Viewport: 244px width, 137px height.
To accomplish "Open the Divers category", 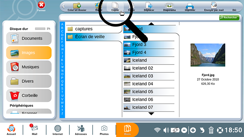I will (x=29, y=81).
